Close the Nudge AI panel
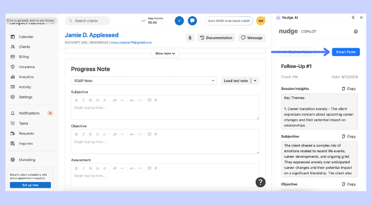This screenshot has width=372, height=205. tap(362, 17)
